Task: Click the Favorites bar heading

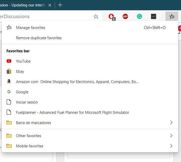Action: coord(18,51)
